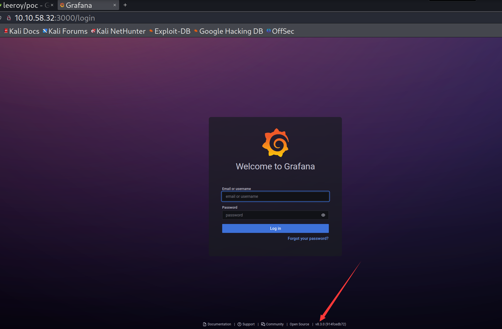Click the v8.3.0 version link

(x=330, y=324)
